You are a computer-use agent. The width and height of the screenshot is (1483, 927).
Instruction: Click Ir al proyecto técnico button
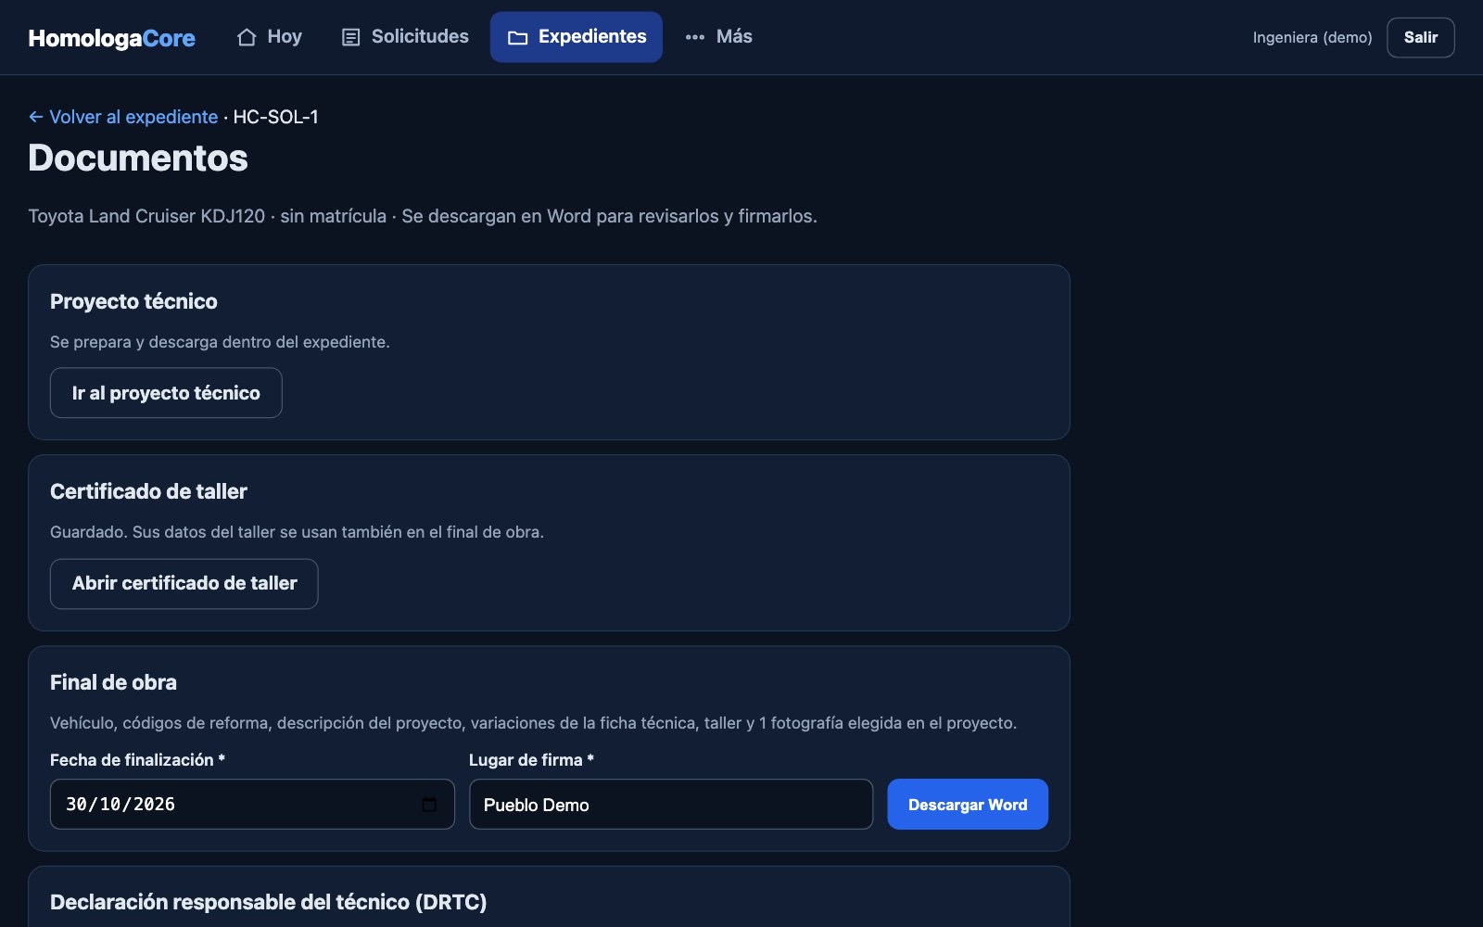166,393
